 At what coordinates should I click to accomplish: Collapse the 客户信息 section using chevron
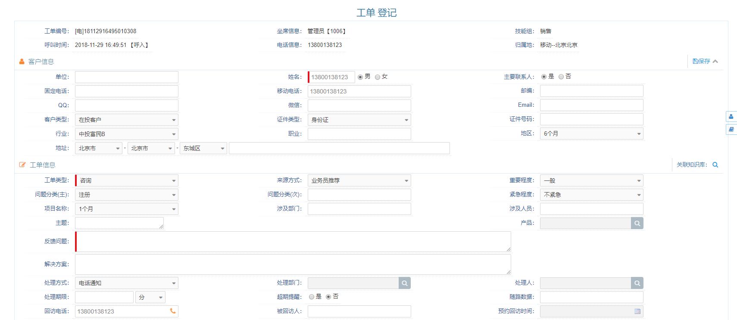(x=715, y=62)
